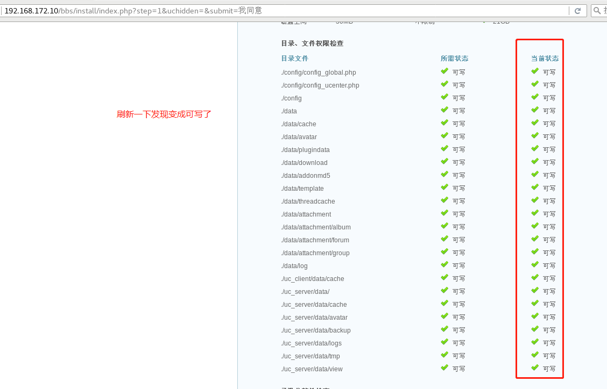607x389 pixels.
Task: Click the ./data/attachment/forum row text
Action: (315, 240)
